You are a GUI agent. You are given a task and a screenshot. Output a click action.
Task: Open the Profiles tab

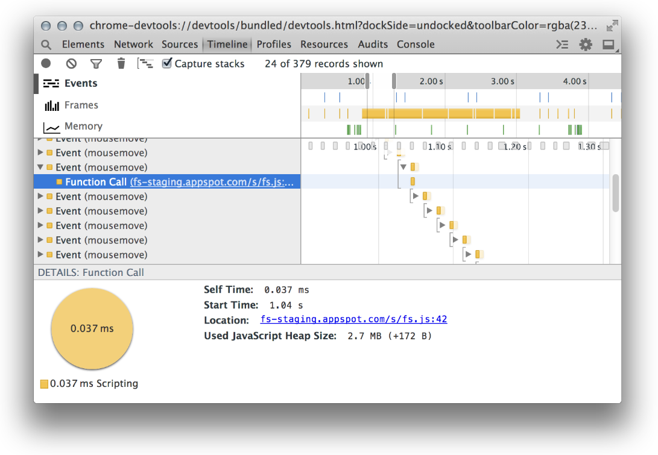[x=274, y=44]
